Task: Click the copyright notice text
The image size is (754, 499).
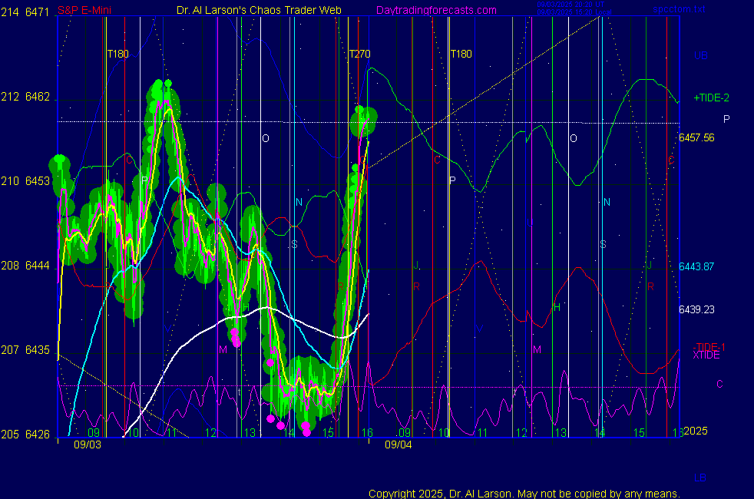Action: [524, 493]
